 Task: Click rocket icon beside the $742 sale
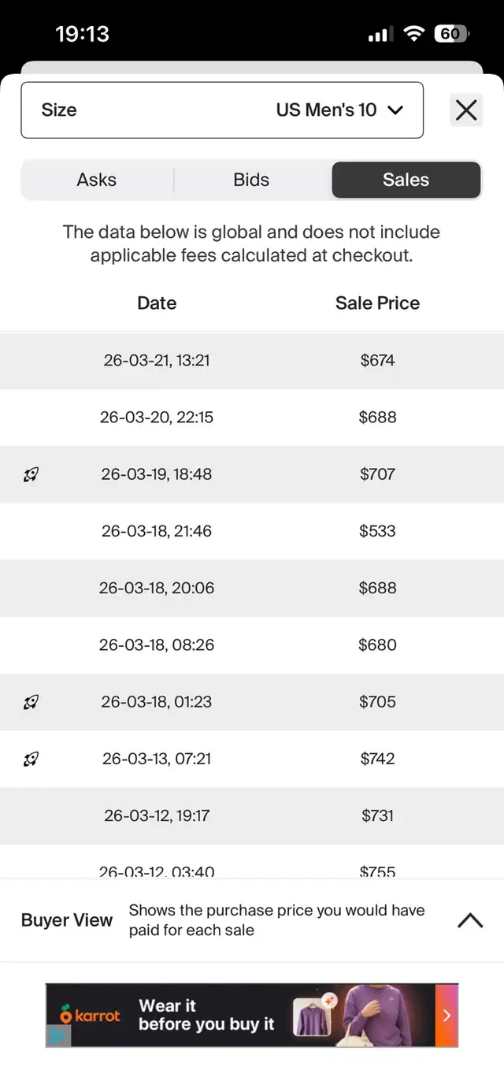coord(31,759)
